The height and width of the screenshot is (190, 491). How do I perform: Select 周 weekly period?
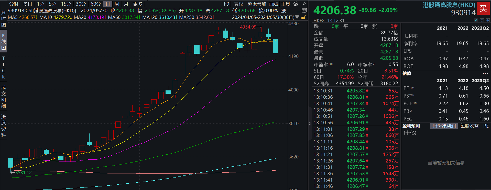click(x=117, y=4)
